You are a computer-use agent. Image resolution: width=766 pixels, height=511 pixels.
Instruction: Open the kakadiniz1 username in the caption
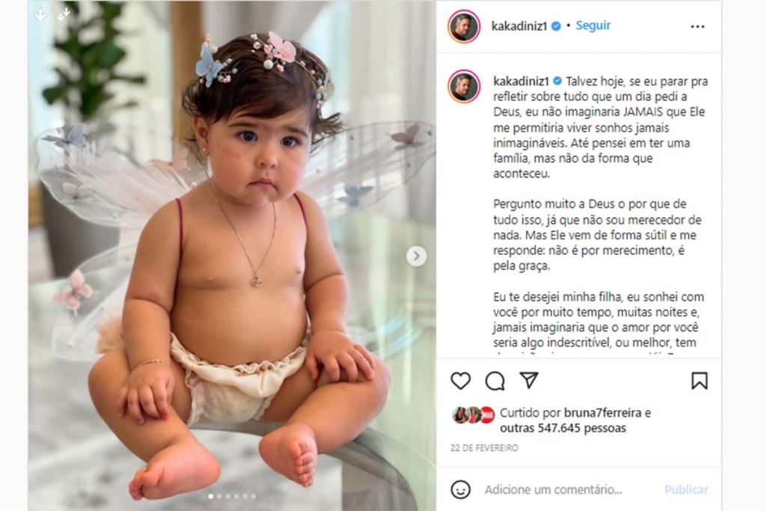pyautogui.click(x=521, y=81)
